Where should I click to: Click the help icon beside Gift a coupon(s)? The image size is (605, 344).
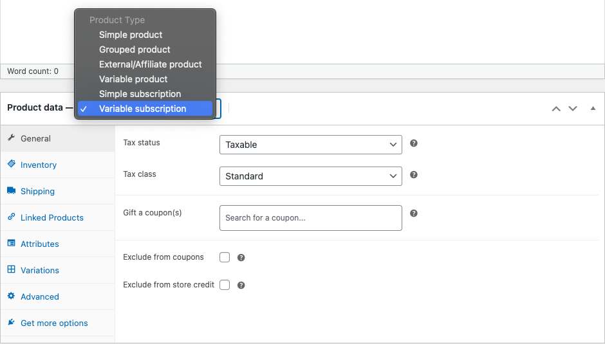[x=414, y=213]
